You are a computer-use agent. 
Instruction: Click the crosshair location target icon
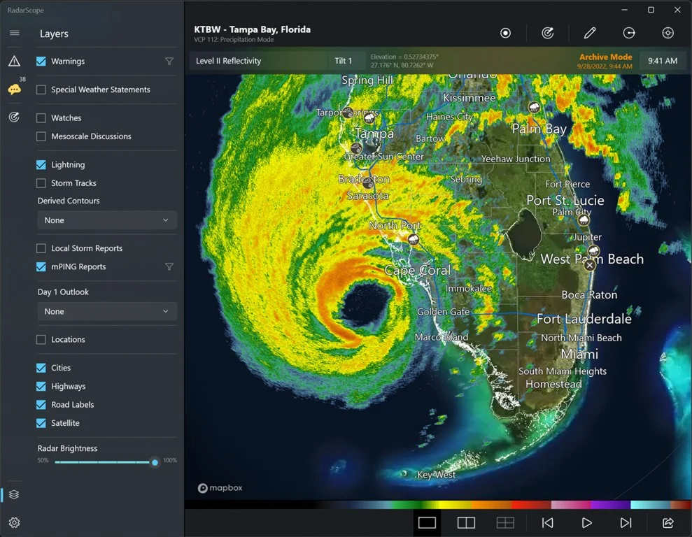pyautogui.click(x=668, y=33)
